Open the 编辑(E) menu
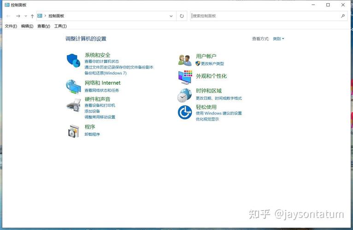This screenshot has height=230, width=353. click(27, 26)
